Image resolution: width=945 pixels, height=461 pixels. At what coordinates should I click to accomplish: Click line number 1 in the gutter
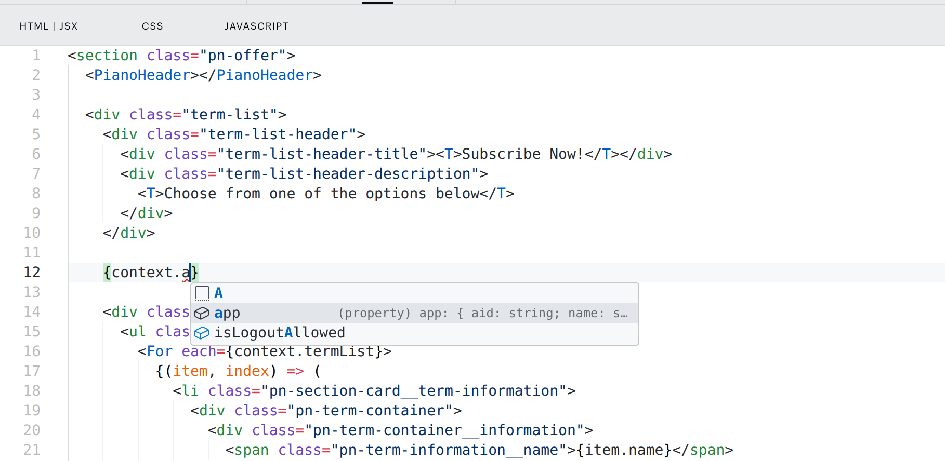click(36, 55)
